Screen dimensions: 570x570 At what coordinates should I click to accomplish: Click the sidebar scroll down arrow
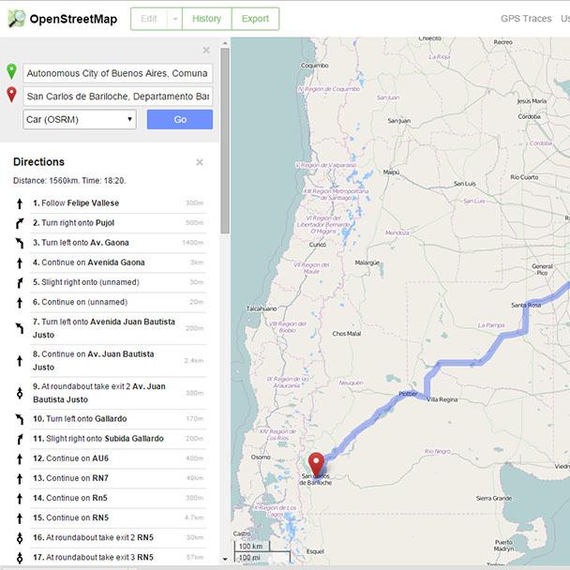tap(225, 559)
